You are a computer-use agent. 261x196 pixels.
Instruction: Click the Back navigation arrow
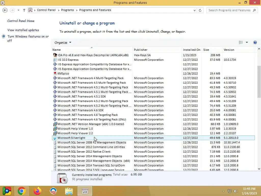5,10
